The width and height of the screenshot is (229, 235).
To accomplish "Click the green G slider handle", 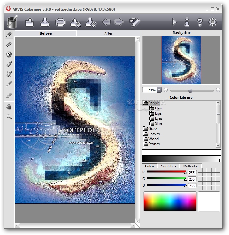I will pyautogui.click(x=186, y=179).
